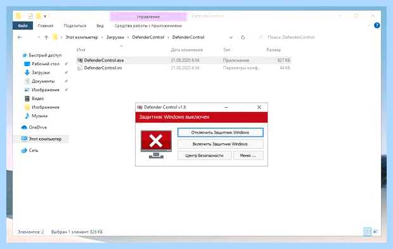Open the Поделиться ribbon tab

point(75,25)
